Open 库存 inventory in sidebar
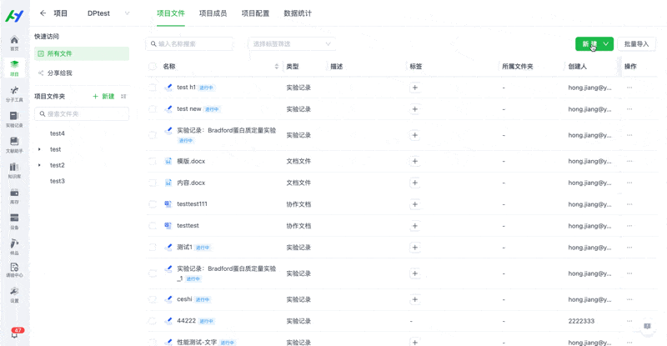The height and width of the screenshot is (346, 667). [x=14, y=196]
